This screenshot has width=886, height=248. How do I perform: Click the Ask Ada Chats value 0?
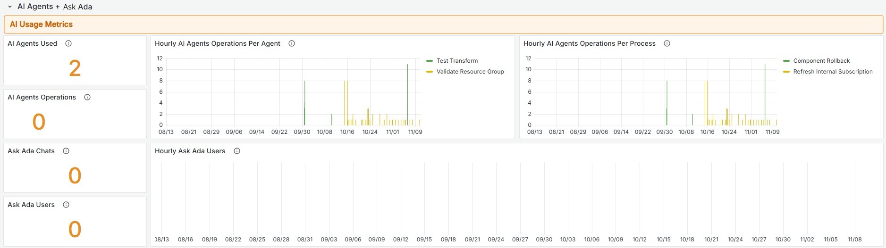tap(75, 176)
